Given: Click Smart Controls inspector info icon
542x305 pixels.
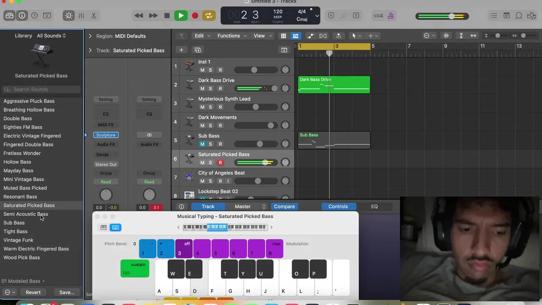Looking at the screenshot, I should [181, 207].
